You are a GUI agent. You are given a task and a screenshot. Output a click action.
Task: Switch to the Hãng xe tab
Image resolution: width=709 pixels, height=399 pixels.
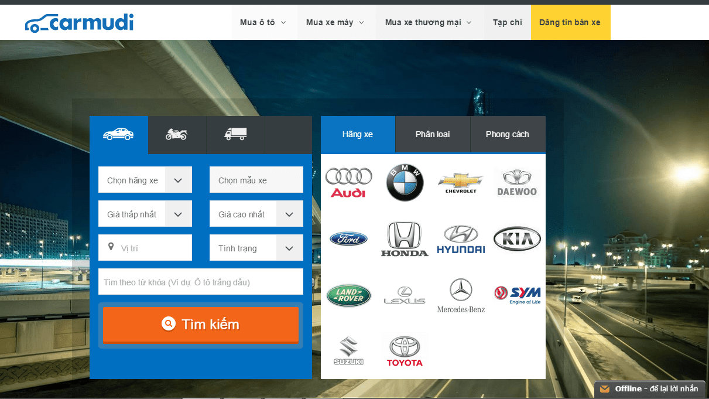click(358, 134)
